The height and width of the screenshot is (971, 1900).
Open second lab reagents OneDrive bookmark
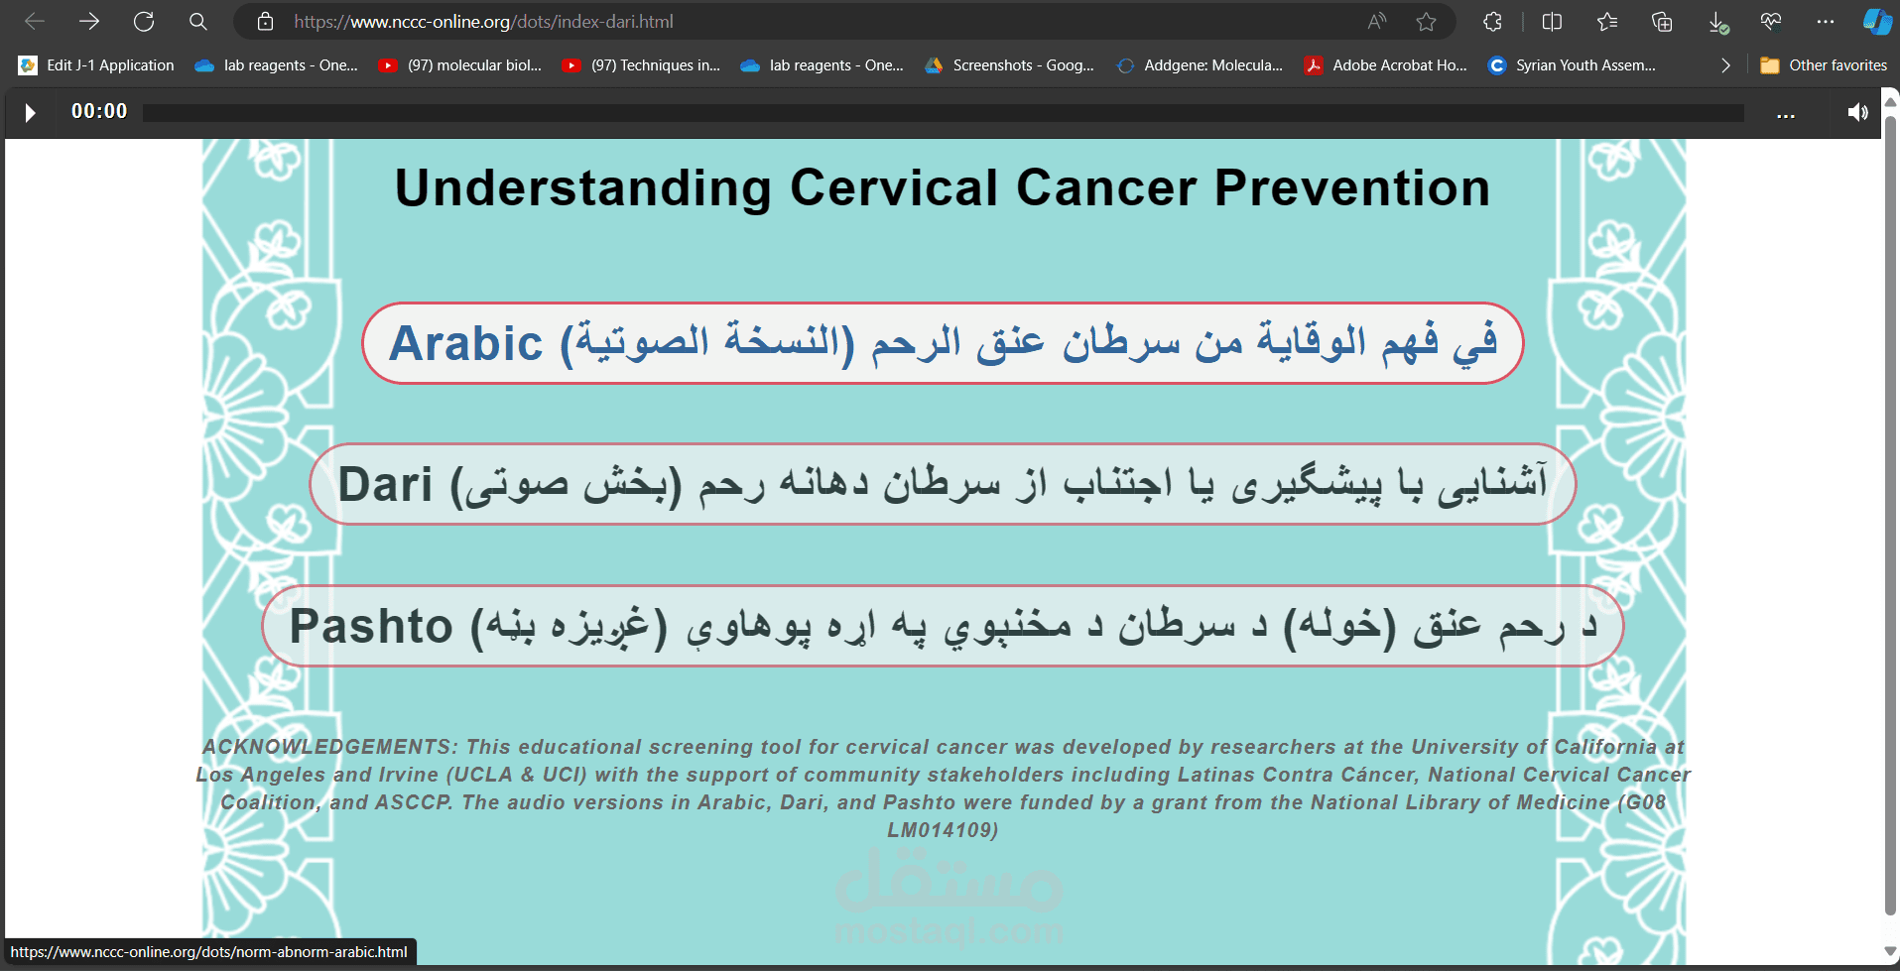pos(822,65)
